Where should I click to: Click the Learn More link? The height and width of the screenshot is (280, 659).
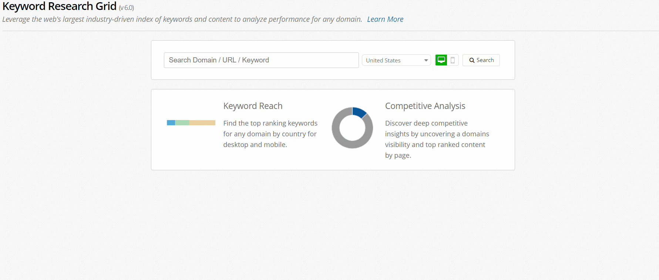385,19
